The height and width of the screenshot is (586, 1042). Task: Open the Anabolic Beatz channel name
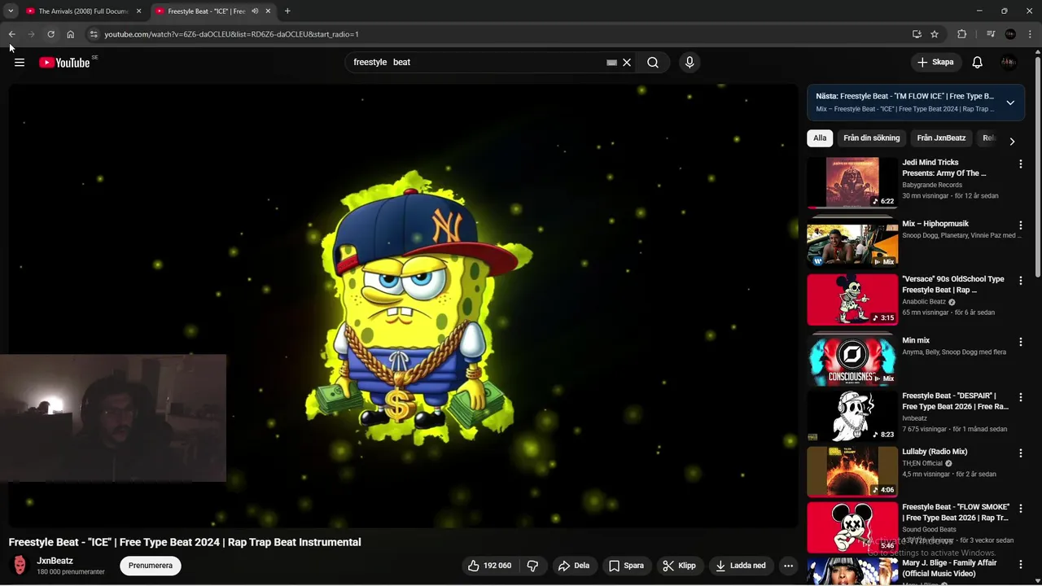point(924,302)
